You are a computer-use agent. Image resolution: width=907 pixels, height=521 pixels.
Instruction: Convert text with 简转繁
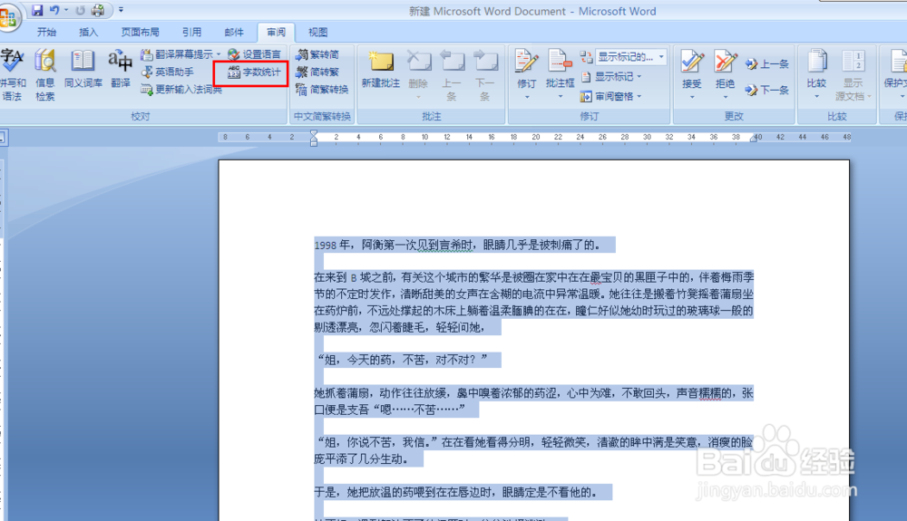[317, 72]
